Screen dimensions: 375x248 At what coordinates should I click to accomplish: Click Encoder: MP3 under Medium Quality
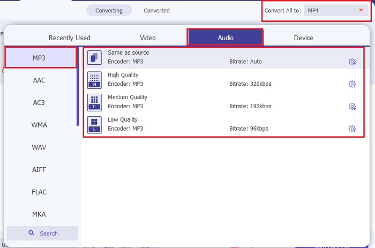(x=125, y=106)
